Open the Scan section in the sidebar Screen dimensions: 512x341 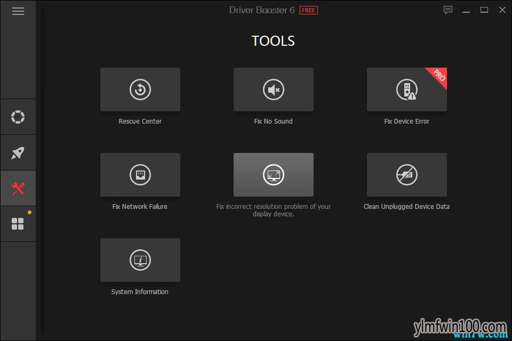click(x=18, y=117)
